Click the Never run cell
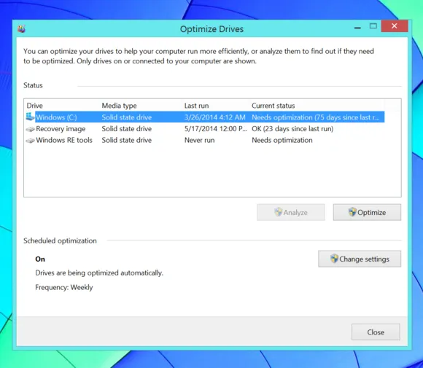The width and height of the screenshot is (423, 368). 199,140
